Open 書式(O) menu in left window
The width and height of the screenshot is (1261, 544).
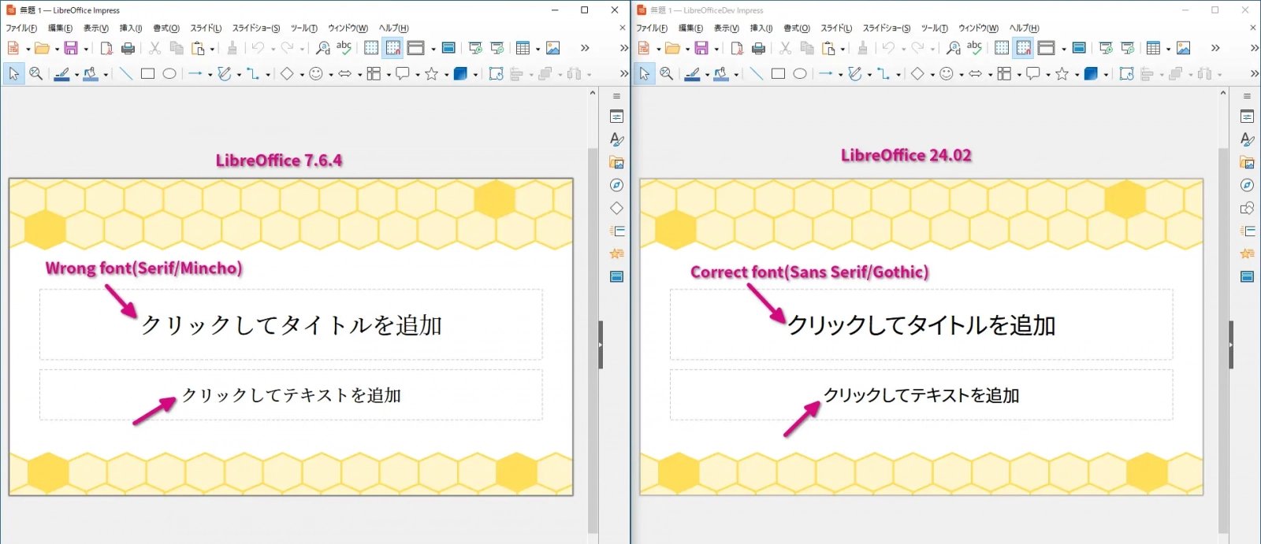tap(166, 28)
